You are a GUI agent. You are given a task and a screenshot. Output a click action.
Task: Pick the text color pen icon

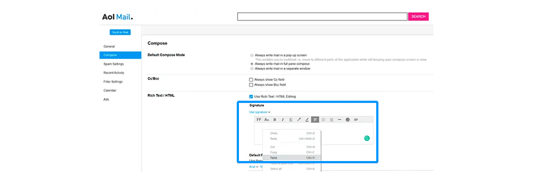click(299, 120)
